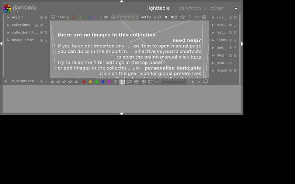Select the filemanager grid layout icon

click(122, 82)
